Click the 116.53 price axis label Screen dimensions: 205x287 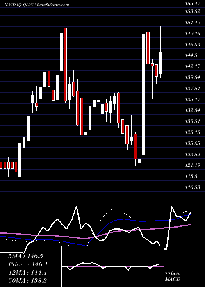pyautogui.click(x=192, y=187)
